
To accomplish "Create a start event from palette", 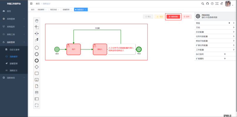I will [36, 48].
